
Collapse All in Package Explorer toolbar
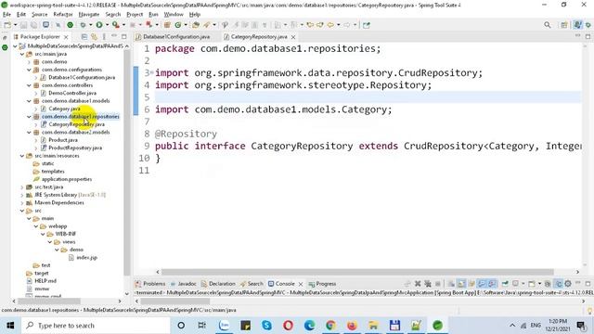tap(84, 37)
